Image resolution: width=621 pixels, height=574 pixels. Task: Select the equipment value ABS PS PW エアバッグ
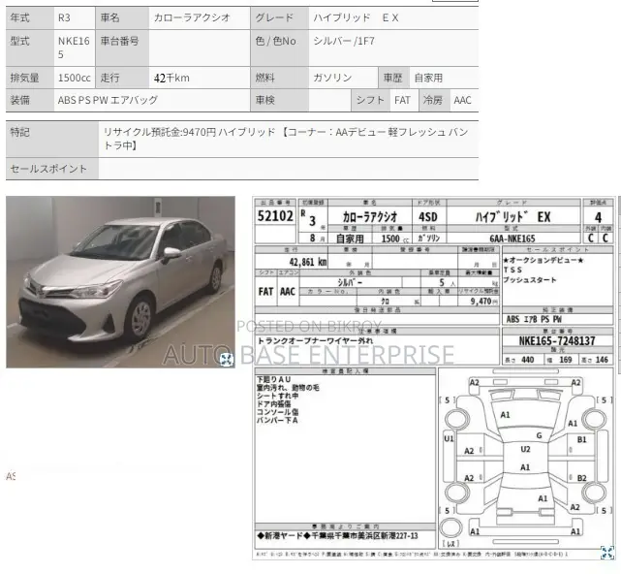108,100
